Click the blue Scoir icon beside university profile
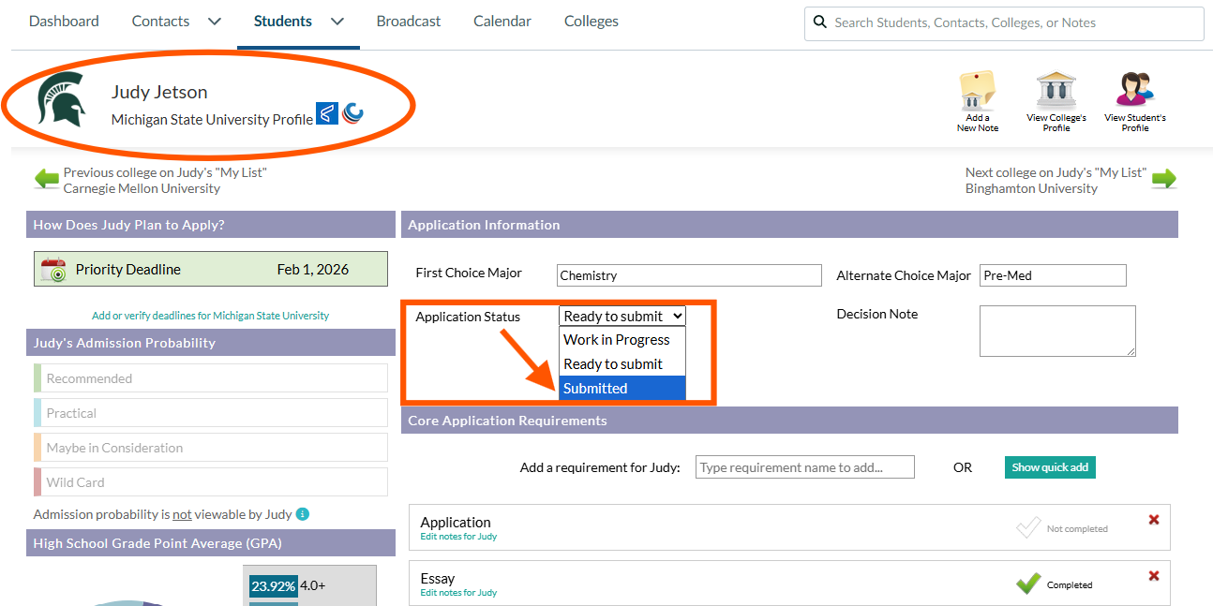 (x=327, y=113)
